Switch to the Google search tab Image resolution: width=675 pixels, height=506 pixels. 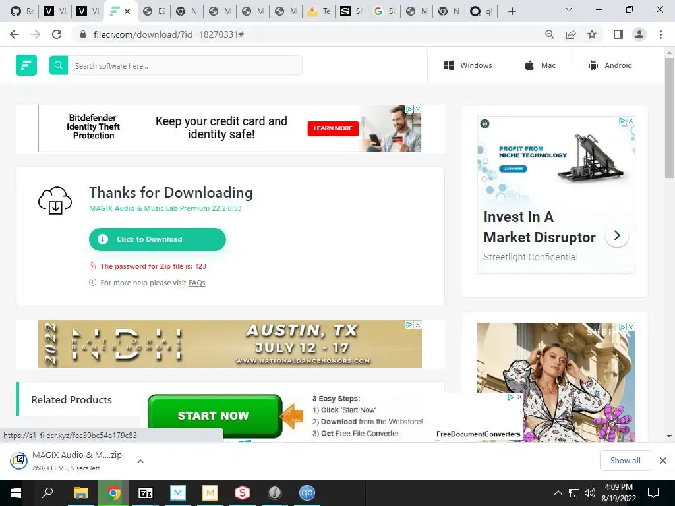(384, 11)
